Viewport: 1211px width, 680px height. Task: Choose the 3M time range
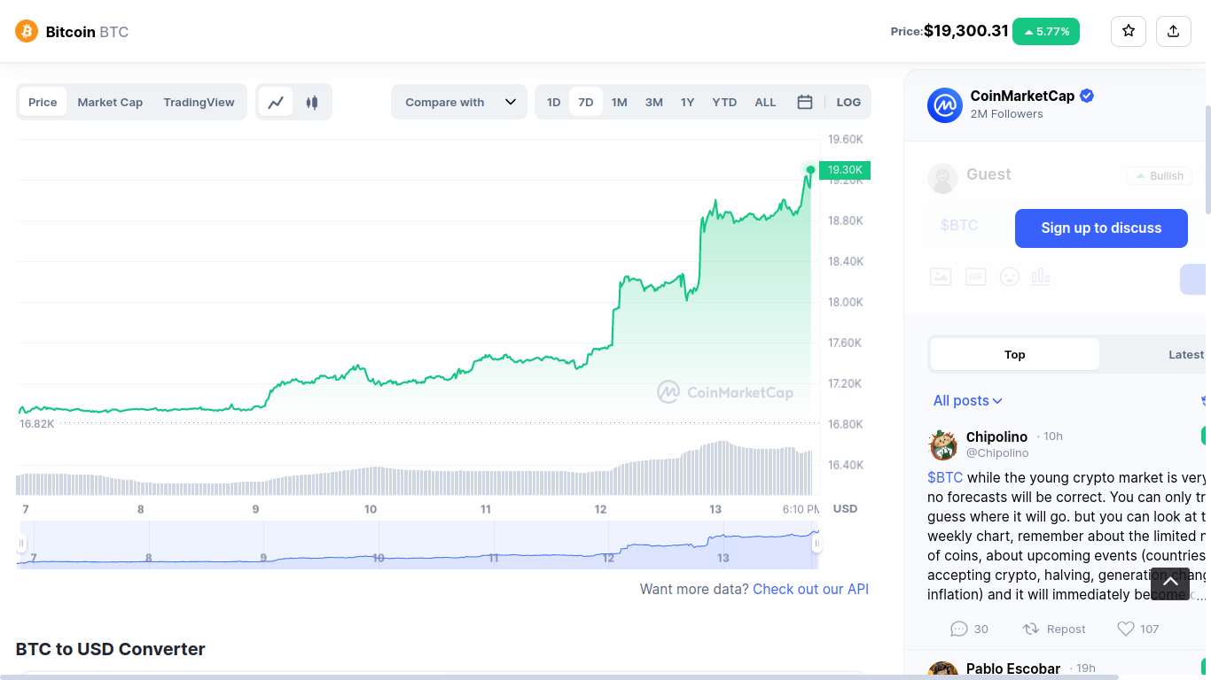tap(654, 102)
